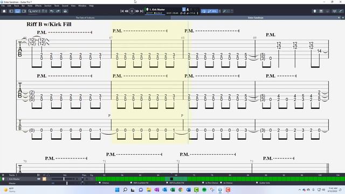Switch to the Enter Sandman tab
Screen dimensions: 345x194
(256, 18)
